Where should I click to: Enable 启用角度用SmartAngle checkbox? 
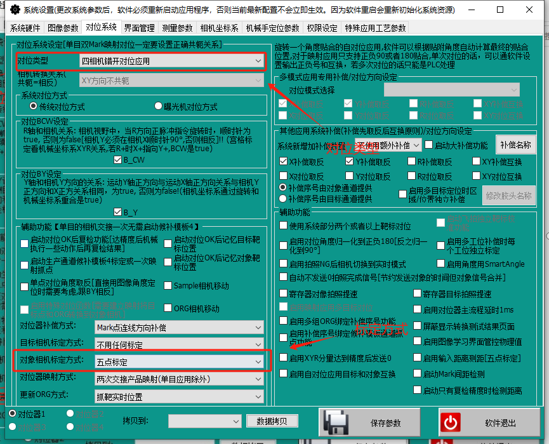click(440, 264)
